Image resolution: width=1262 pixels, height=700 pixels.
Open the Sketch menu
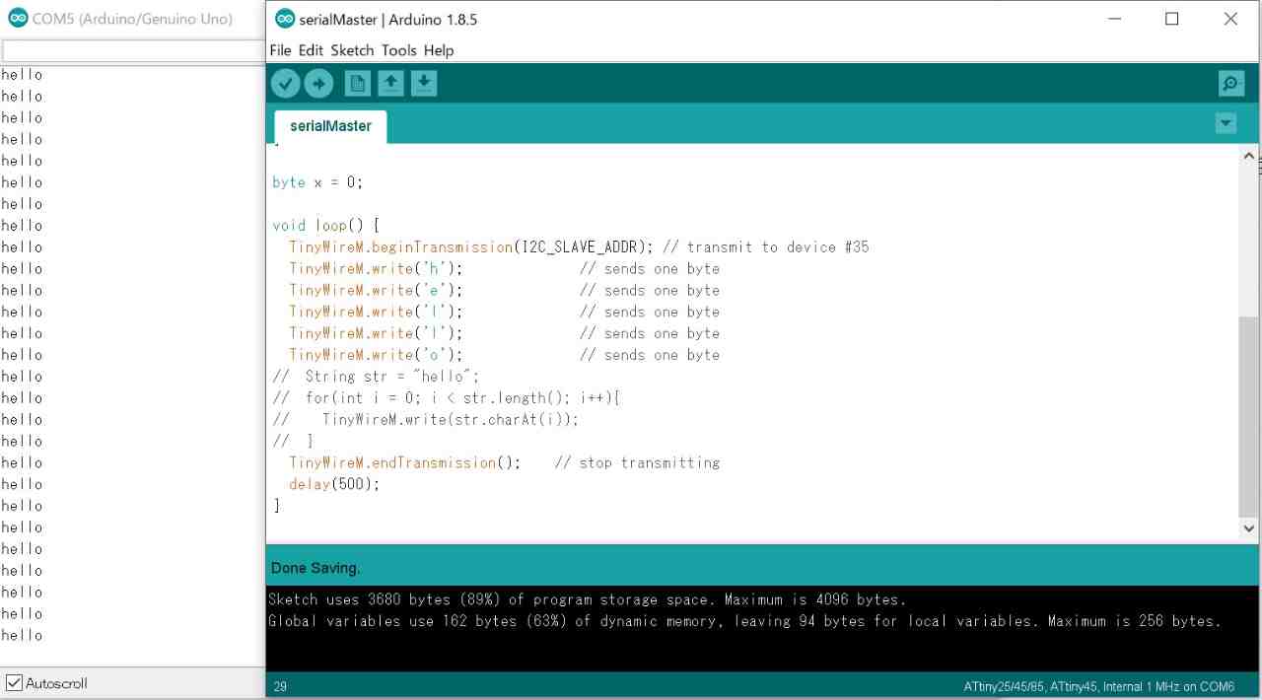point(352,50)
